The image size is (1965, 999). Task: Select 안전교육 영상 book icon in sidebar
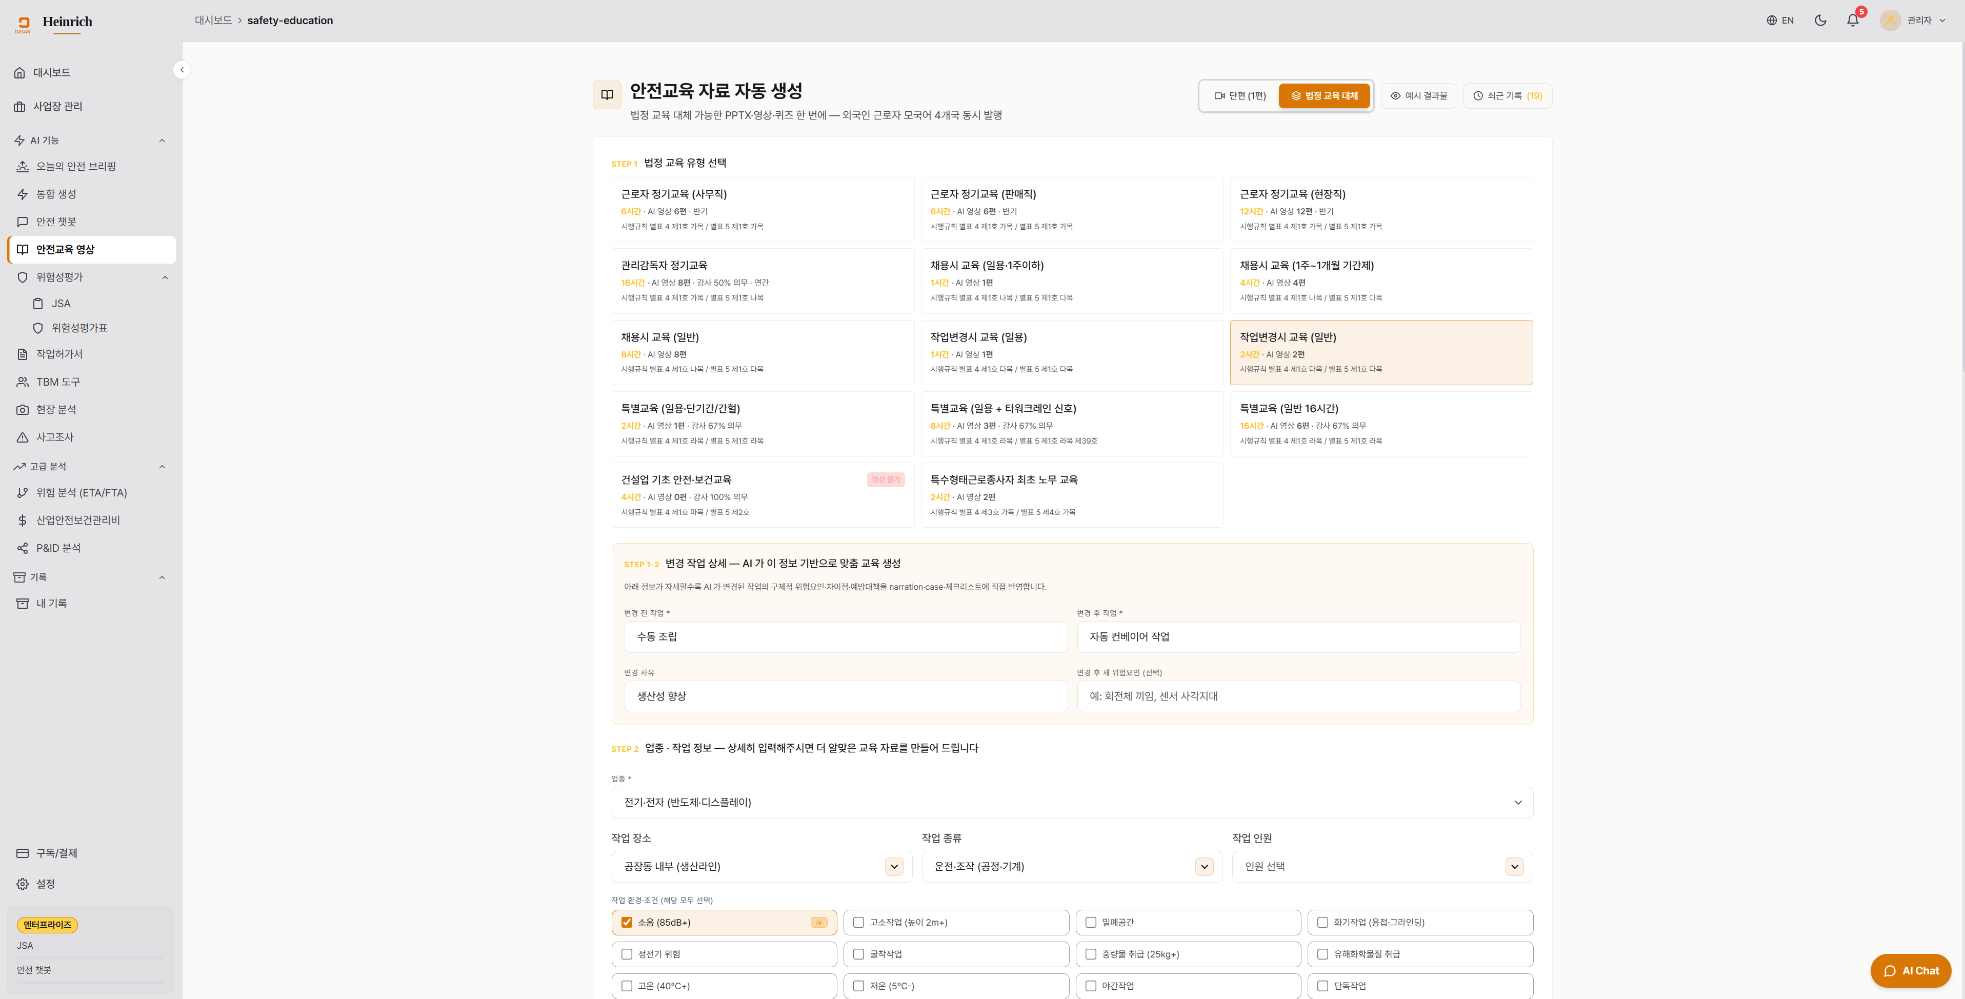[23, 249]
